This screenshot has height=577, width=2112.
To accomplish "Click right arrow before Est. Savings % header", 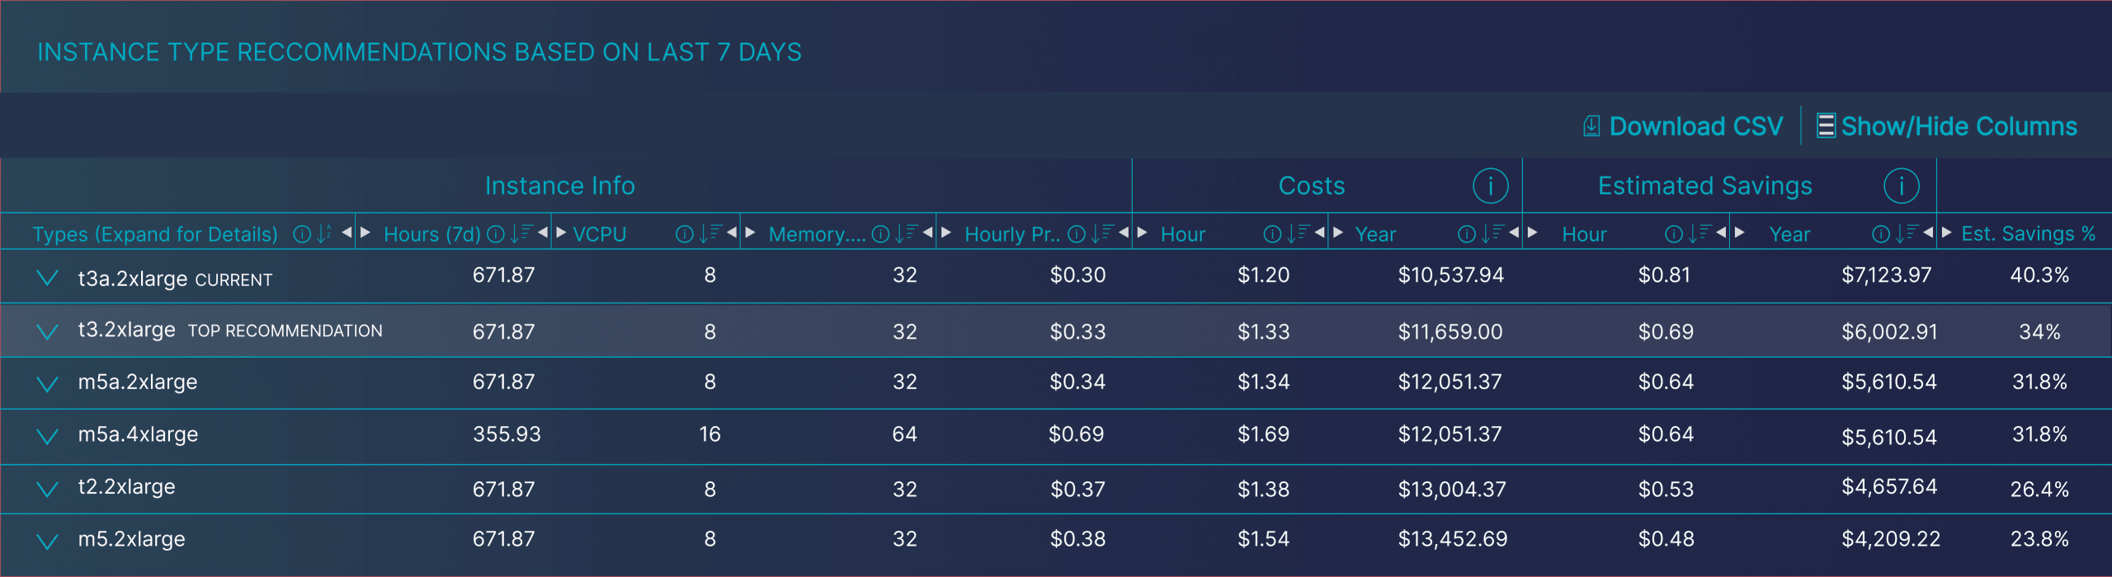I will click(x=1946, y=232).
